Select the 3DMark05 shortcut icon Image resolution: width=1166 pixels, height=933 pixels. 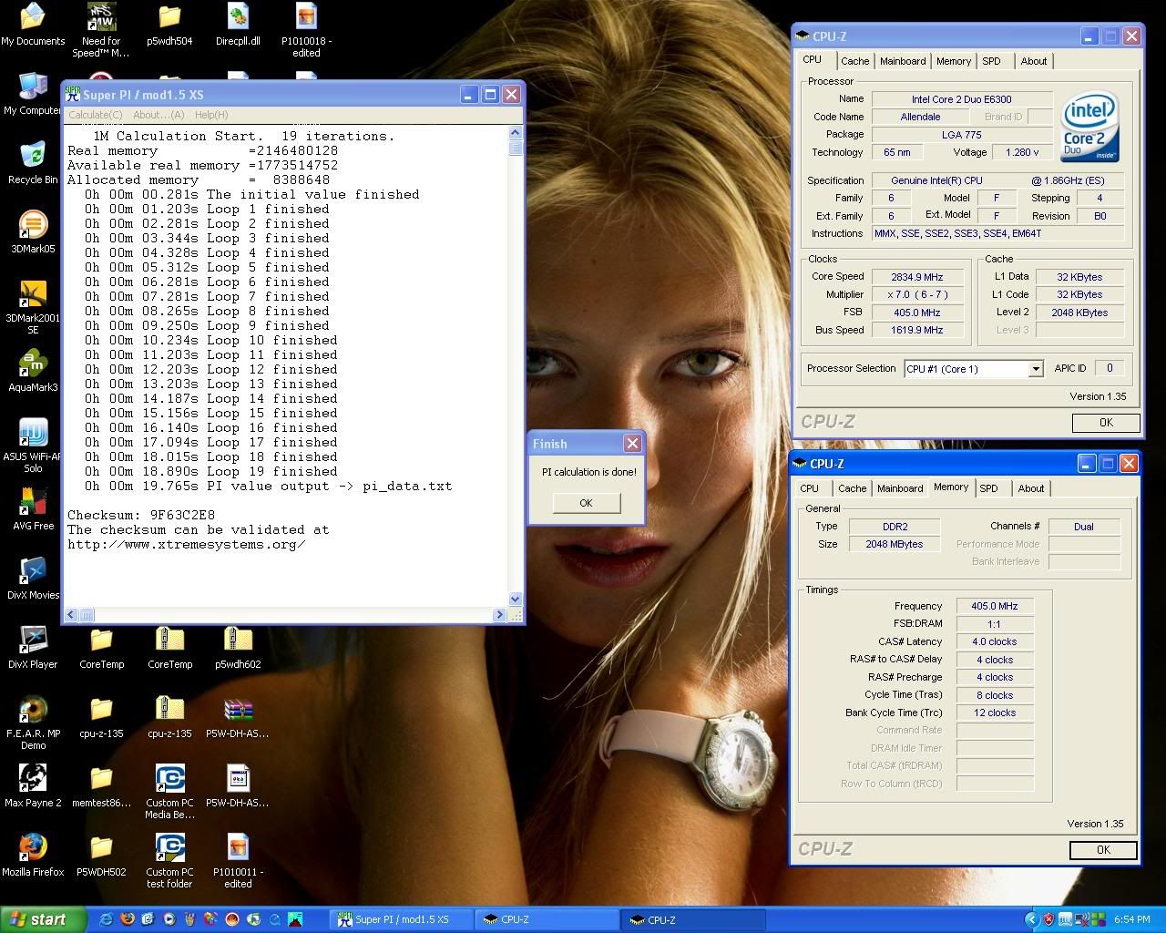tap(33, 231)
